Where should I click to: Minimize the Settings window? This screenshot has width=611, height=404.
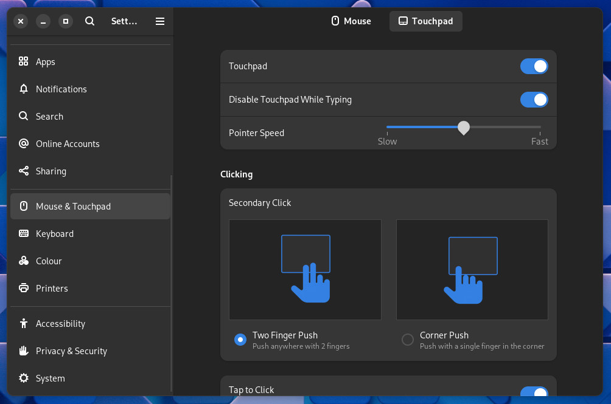43,21
